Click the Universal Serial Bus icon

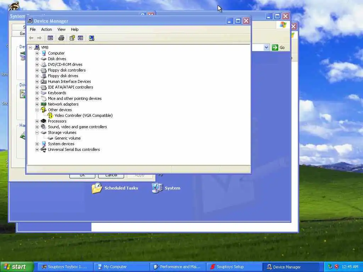(x=44, y=149)
